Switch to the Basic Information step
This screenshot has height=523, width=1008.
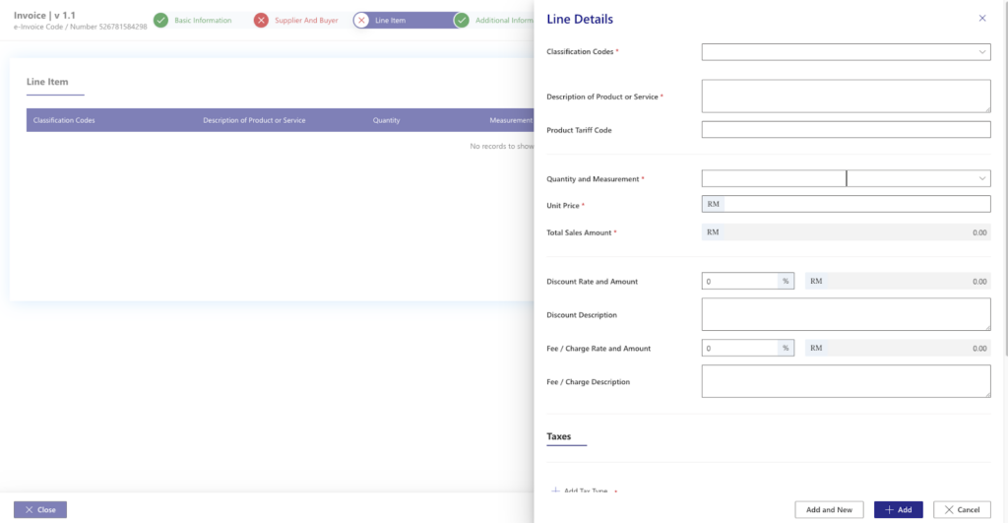[203, 21]
